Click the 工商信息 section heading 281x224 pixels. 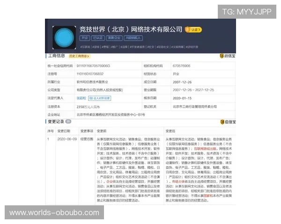click(x=57, y=56)
